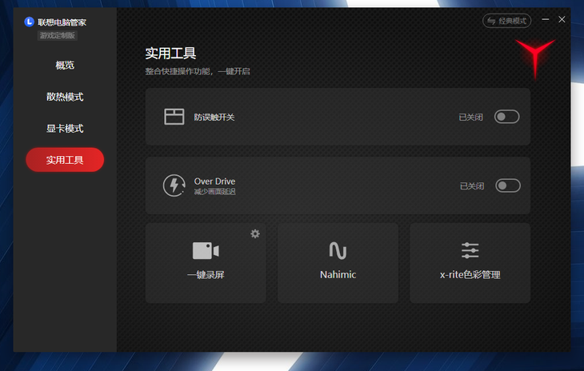Open 一键录屏 settings gear
584x371 pixels.
(x=255, y=233)
